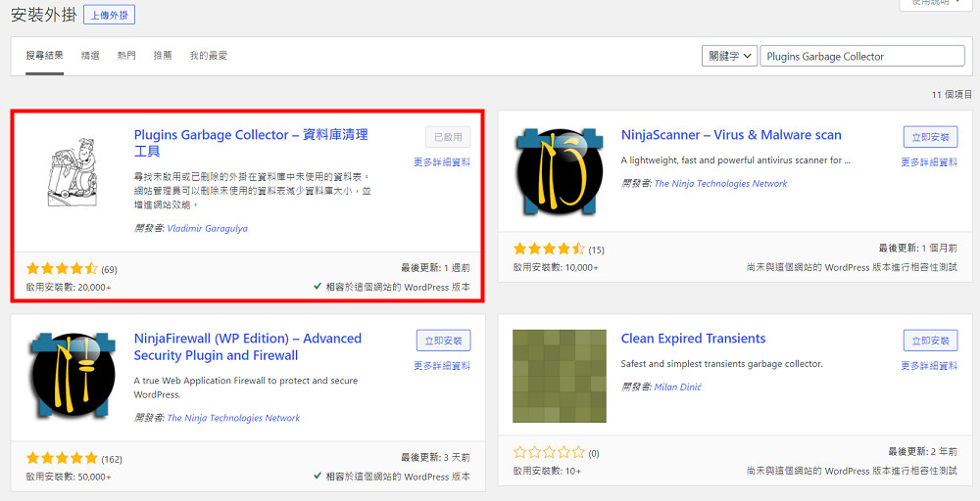
Task: Open the Plugins Garbage Collector title link
Action: [x=251, y=143]
